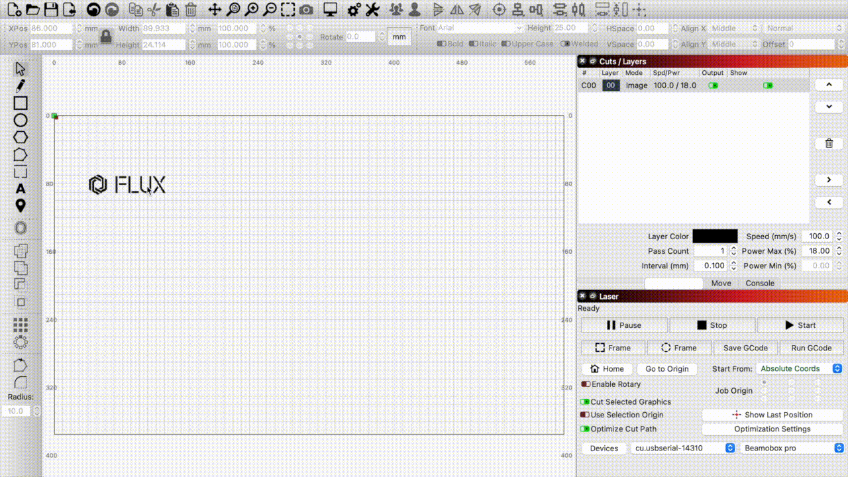Click the Stop button

[712, 325]
